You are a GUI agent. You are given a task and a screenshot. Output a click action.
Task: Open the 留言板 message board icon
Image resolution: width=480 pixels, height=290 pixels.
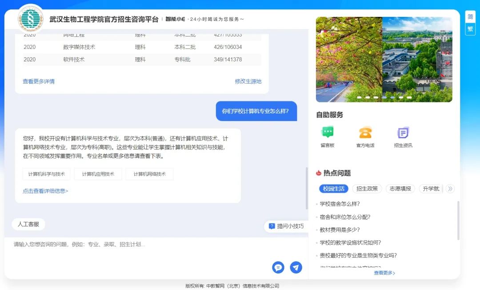click(x=328, y=133)
